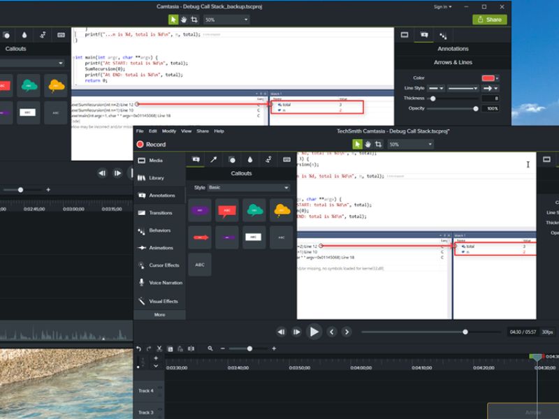Open Behaviors properties tab in back window's right panel
The image size is (559, 419).
coord(443,36)
